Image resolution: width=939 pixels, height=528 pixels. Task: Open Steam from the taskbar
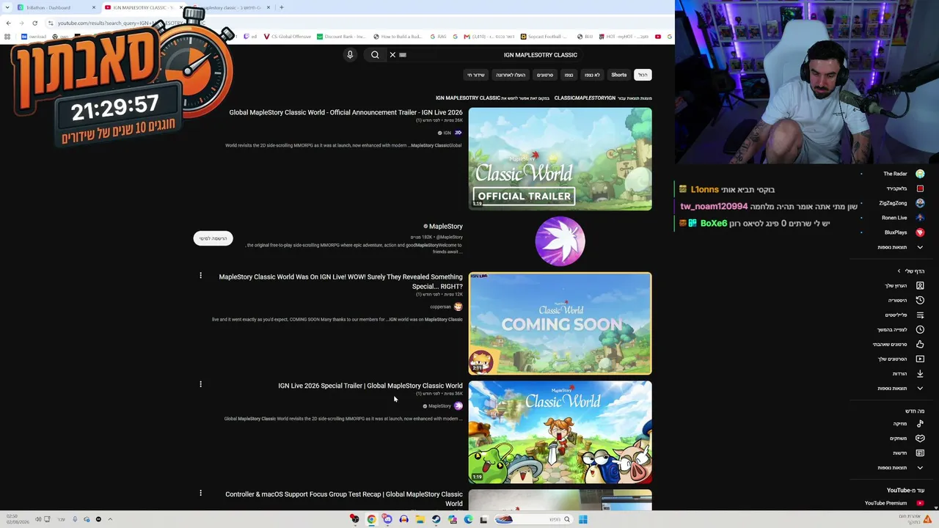[x=436, y=519]
